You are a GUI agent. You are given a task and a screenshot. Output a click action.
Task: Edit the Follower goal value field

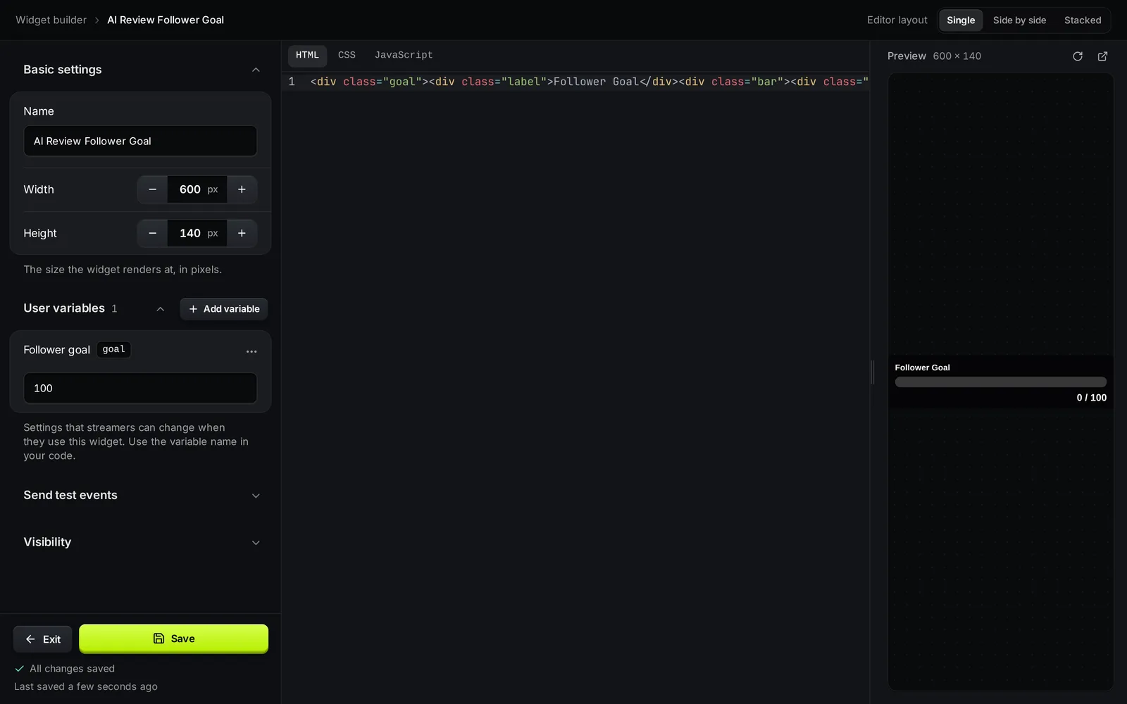pos(140,388)
